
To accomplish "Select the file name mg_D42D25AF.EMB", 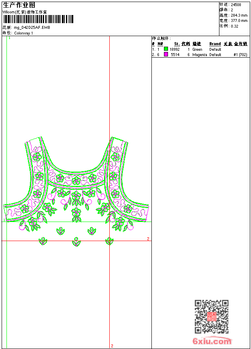I will coord(32,28).
